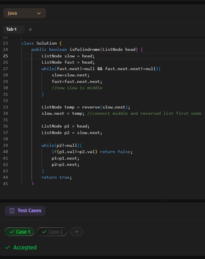Place cursor on 'ListNode slow = head;' line
Screen dimensions: 205x259
point(68,56)
